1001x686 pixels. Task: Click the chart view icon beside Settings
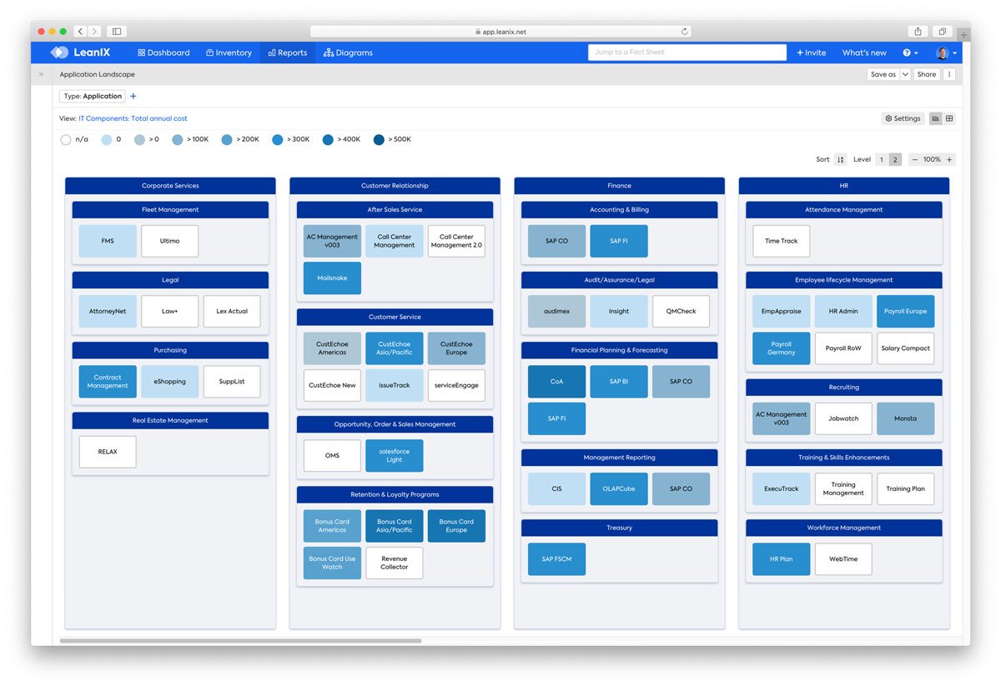pos(934,118)
